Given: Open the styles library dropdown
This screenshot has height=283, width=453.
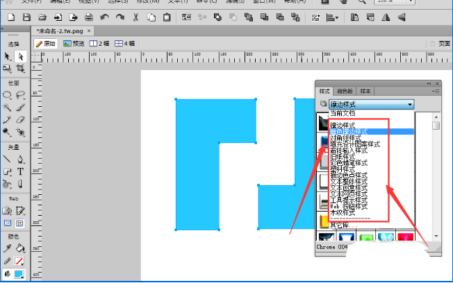Looking at the screenshot, I should pyautogui.click(x=371, y=104).
